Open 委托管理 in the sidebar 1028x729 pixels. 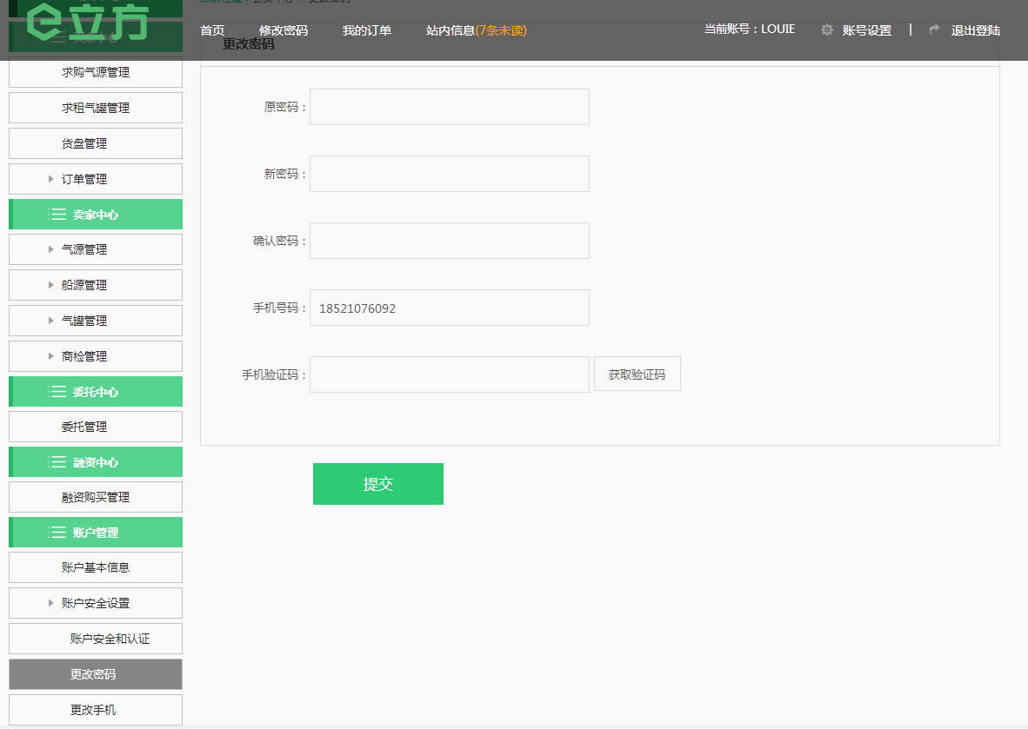96,427
